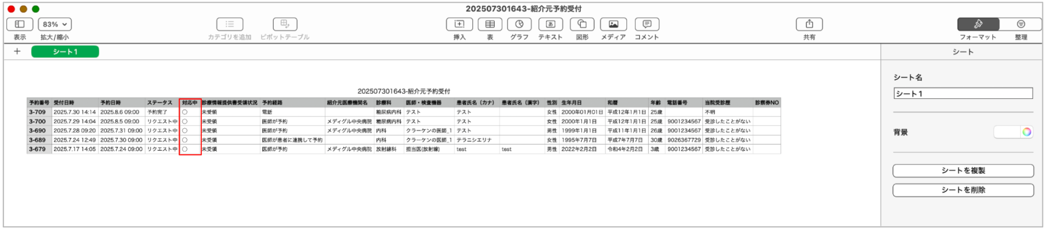The height and width of the screenshot is (231, 1047).
Task: Open the 整理 organize inspector button
Action: point(1021,24)
